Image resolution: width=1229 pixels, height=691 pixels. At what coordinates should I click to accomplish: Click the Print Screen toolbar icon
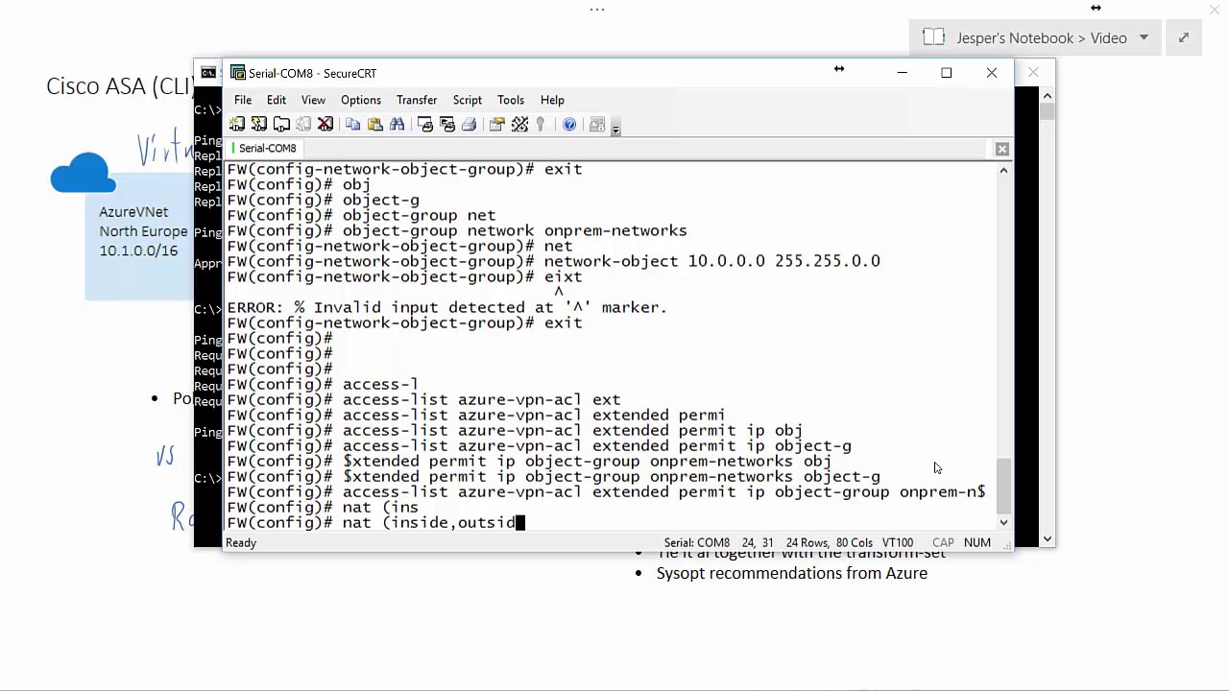(x=425, y=124)
